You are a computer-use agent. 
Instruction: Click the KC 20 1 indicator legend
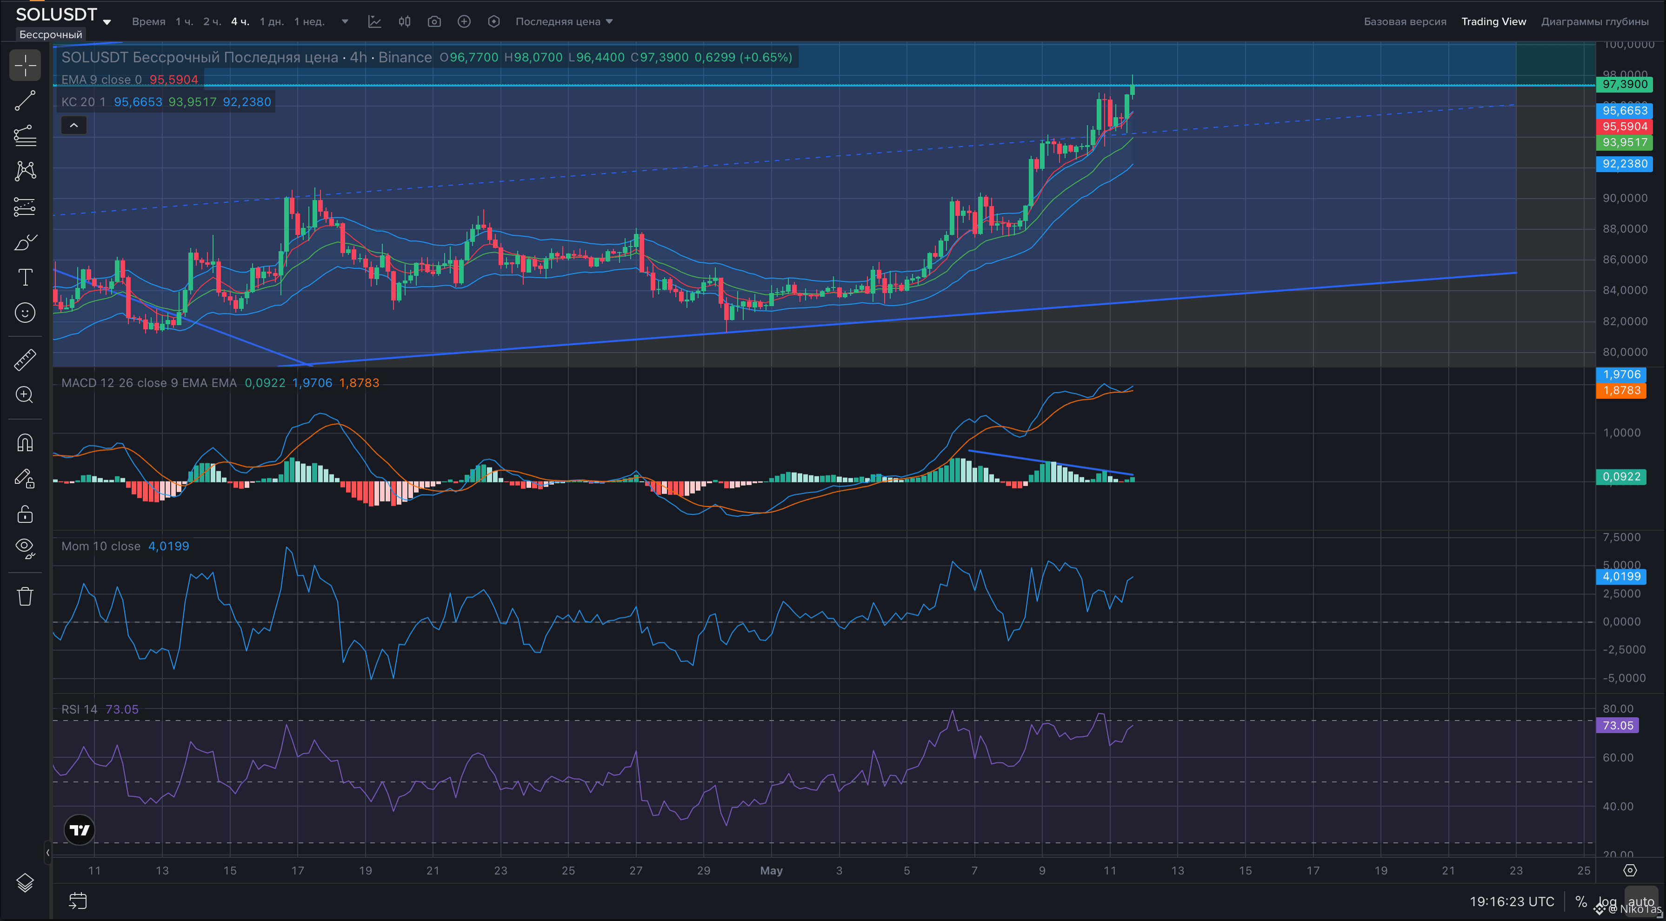166,101
